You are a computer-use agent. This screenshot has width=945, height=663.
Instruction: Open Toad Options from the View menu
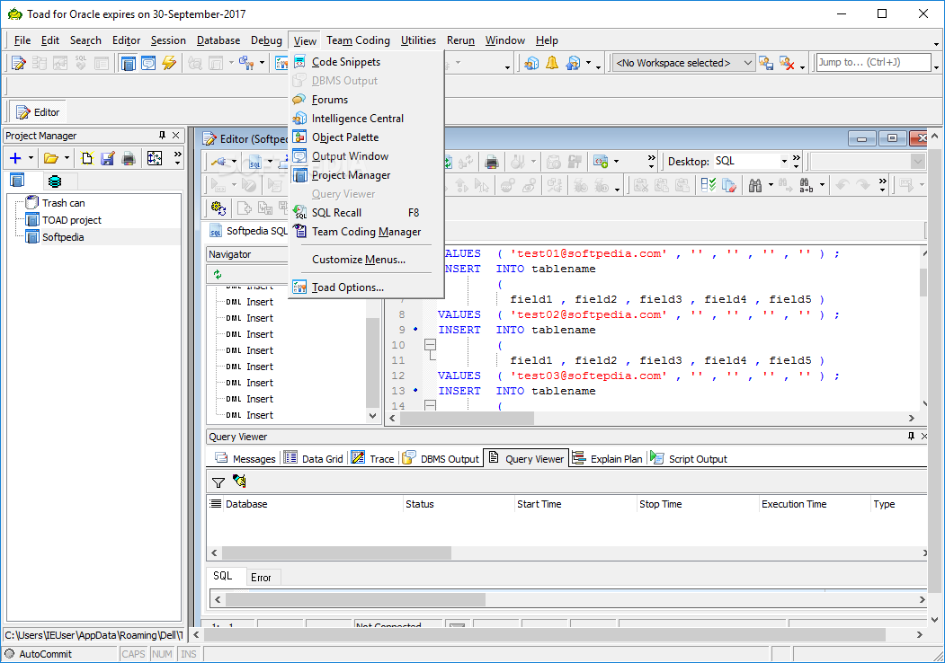[367, 287]
